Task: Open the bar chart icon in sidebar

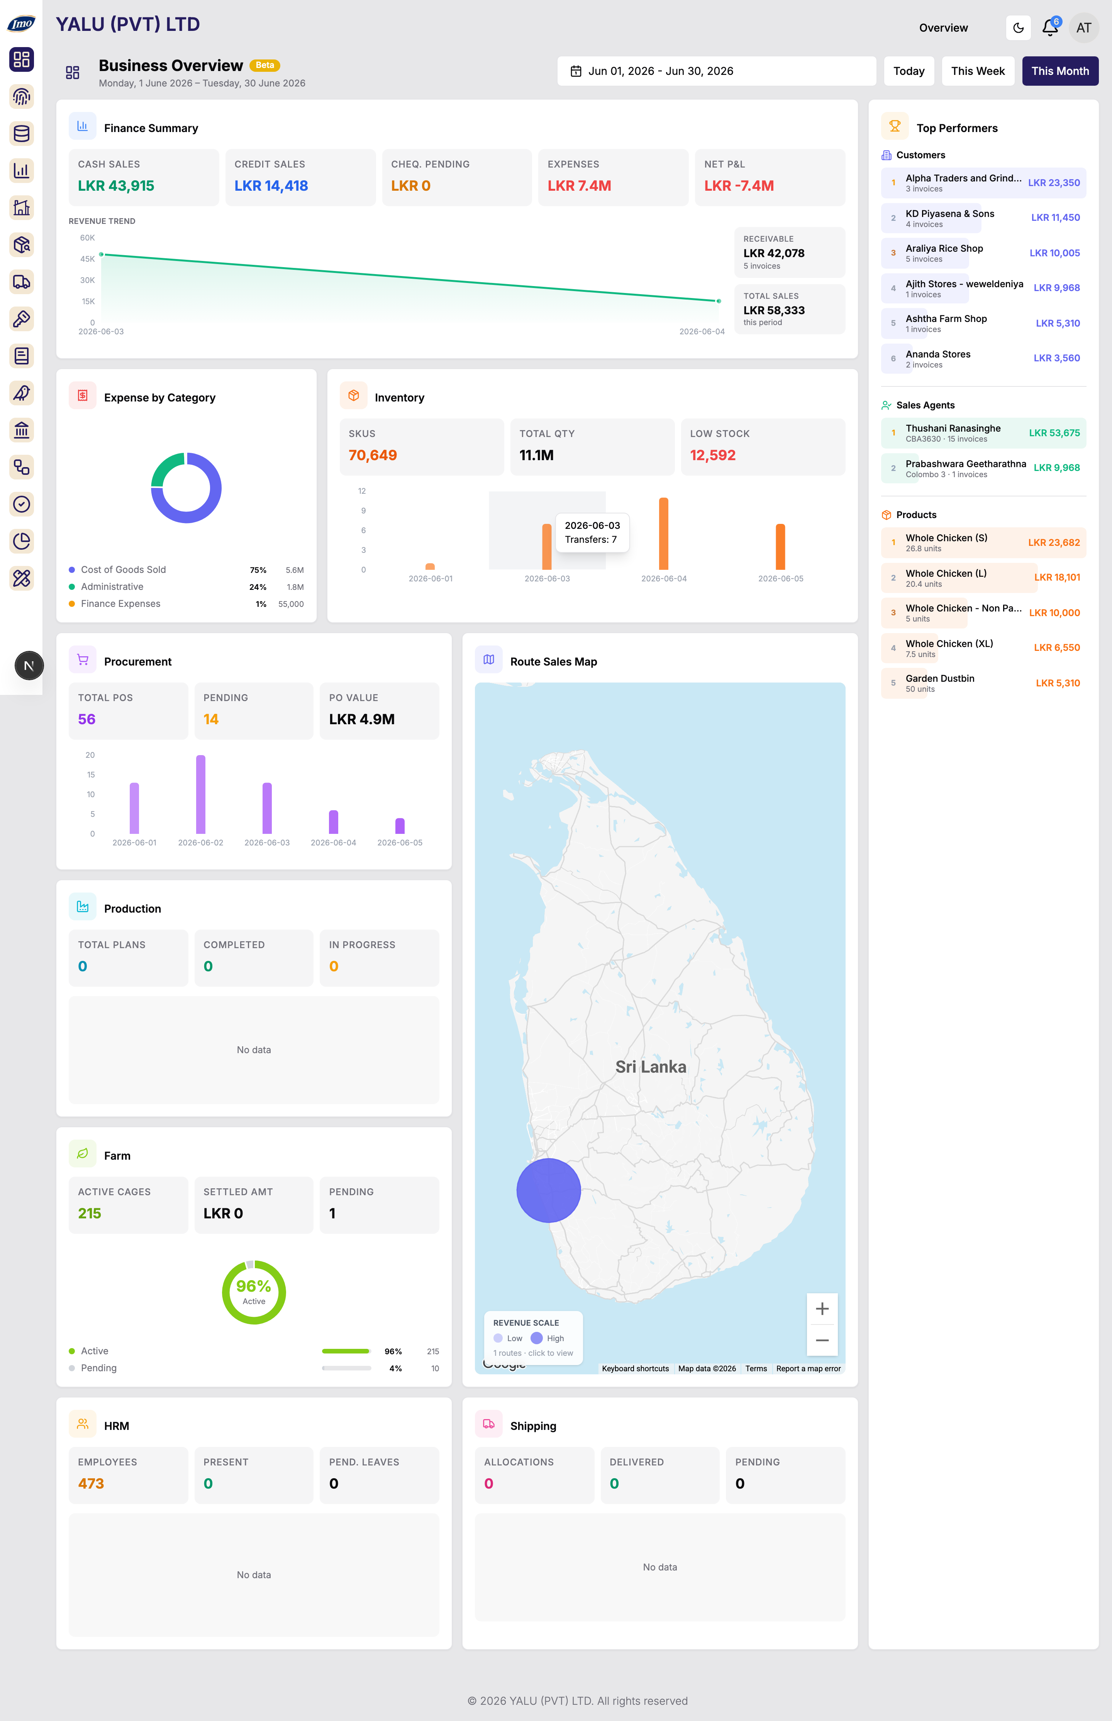Action: pyautogui.click(x=22, y=170)
